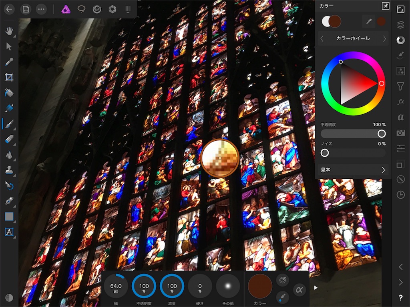Select the Gradient tool
Image resolution: width=410 pixels, height=307 pixels.
click(x=9, y=108)
